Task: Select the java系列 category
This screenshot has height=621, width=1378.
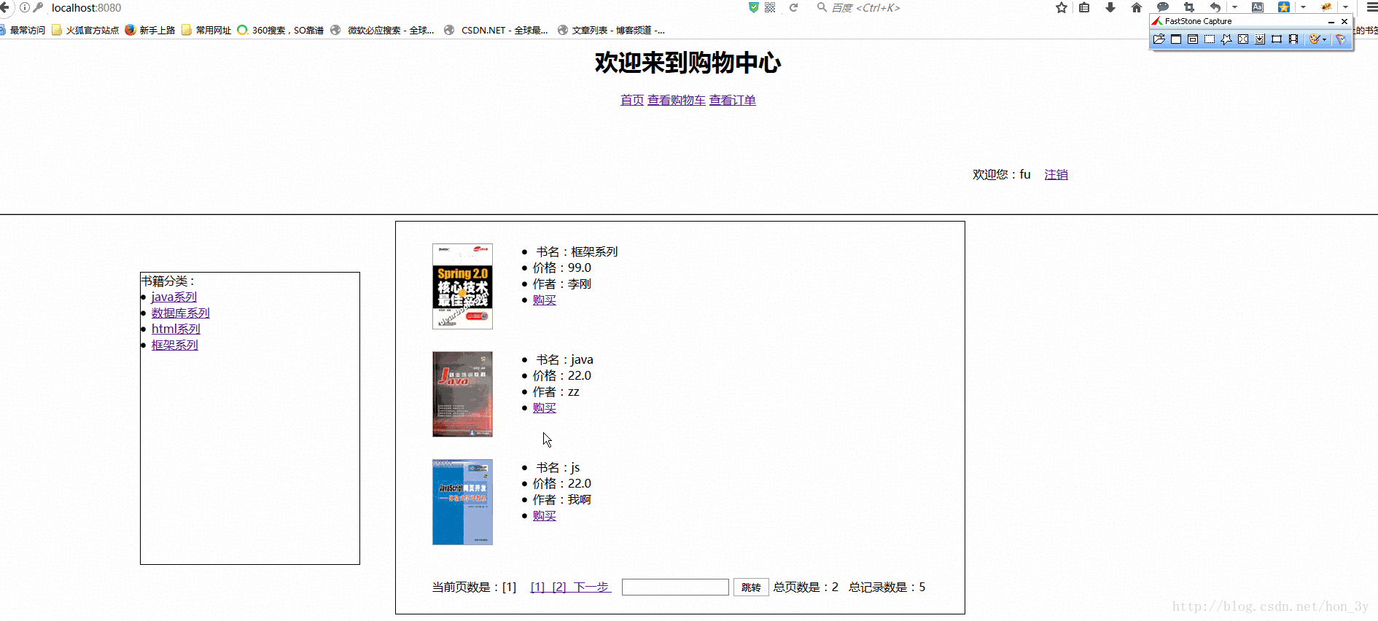Action: coord(174,297)
